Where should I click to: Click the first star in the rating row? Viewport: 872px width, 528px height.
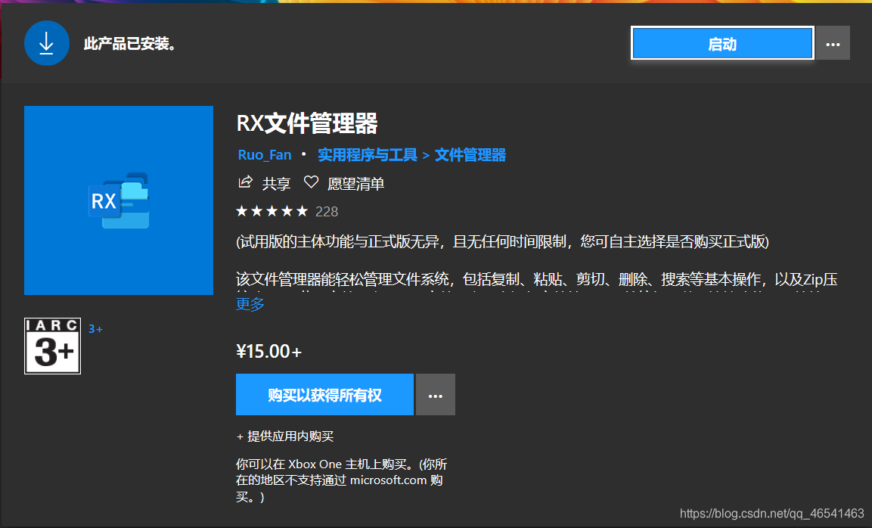point(240,211)
